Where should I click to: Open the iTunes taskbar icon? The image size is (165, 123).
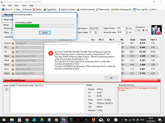pos(116,120)
